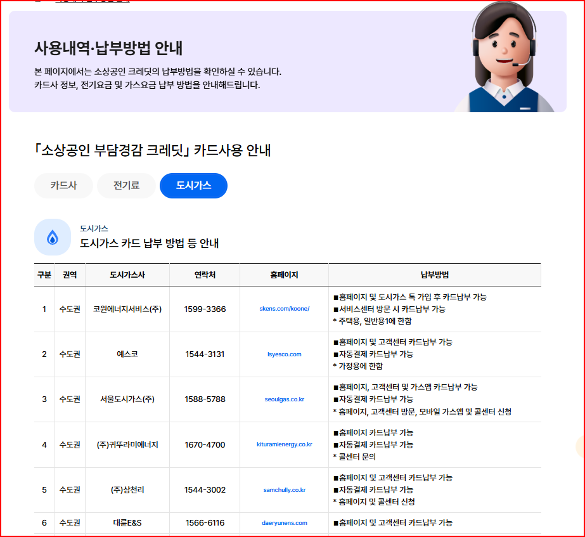Switch to the 카드사 tab

63,186
